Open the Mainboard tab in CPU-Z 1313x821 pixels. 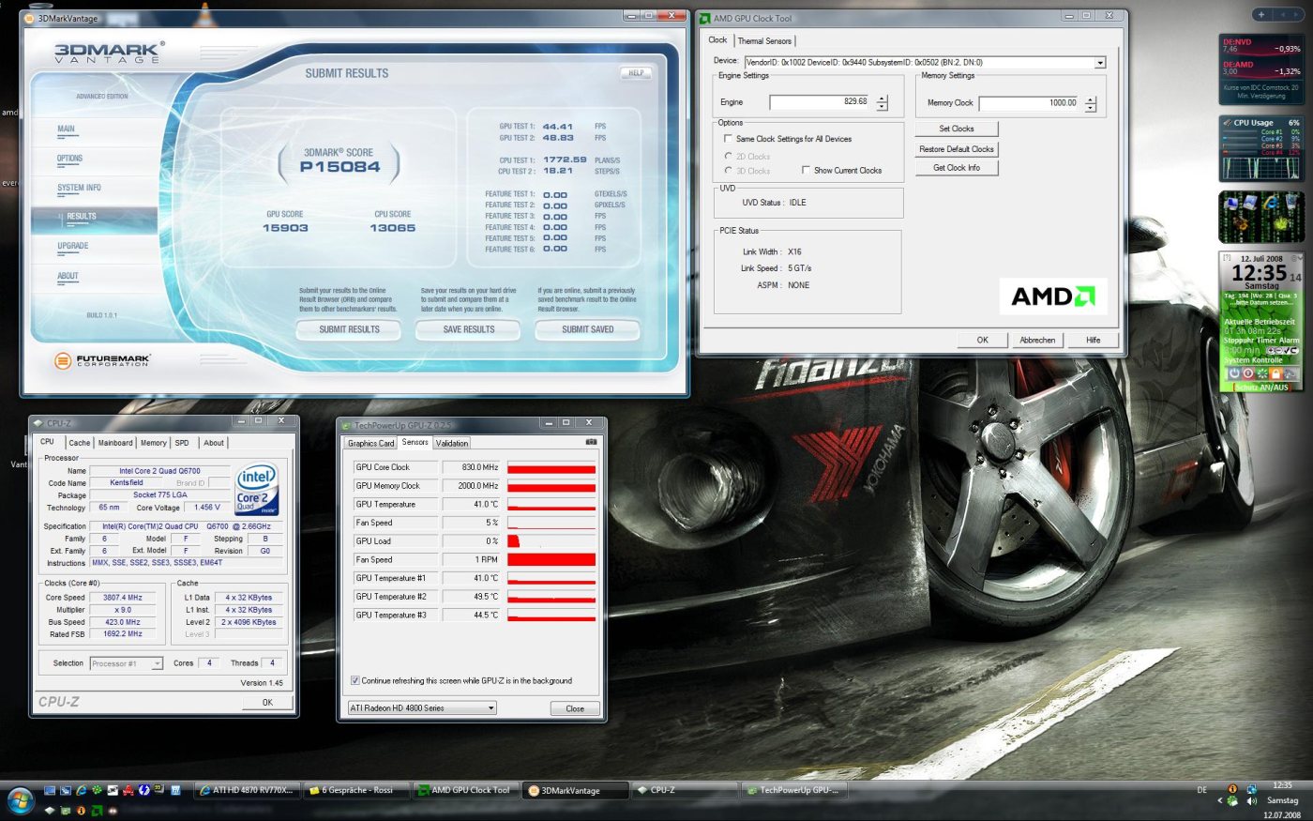[115, 443]
